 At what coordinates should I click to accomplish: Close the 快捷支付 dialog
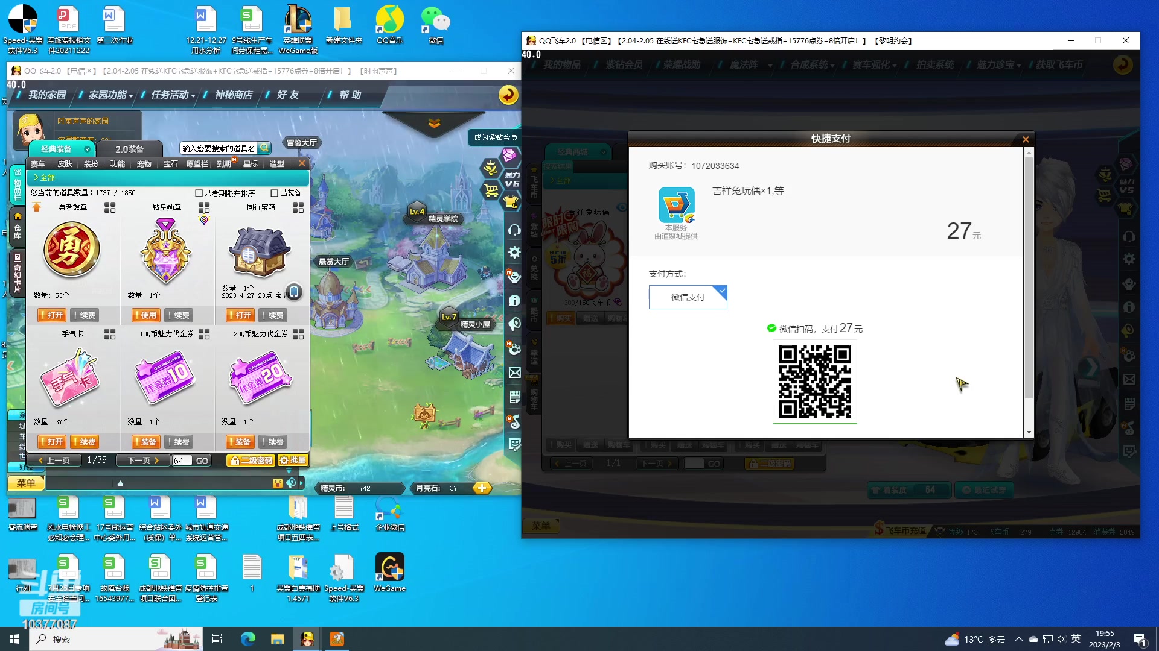(1026, 139)
